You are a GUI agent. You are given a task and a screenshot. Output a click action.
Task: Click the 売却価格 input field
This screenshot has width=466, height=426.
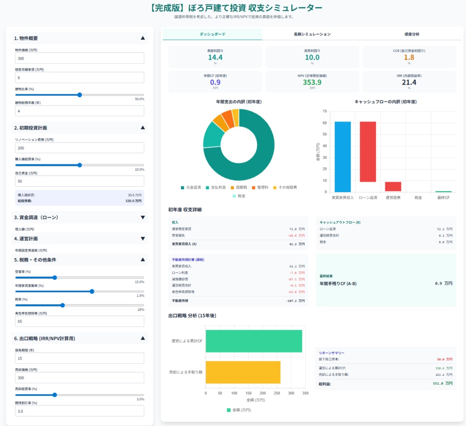[80, 378]
